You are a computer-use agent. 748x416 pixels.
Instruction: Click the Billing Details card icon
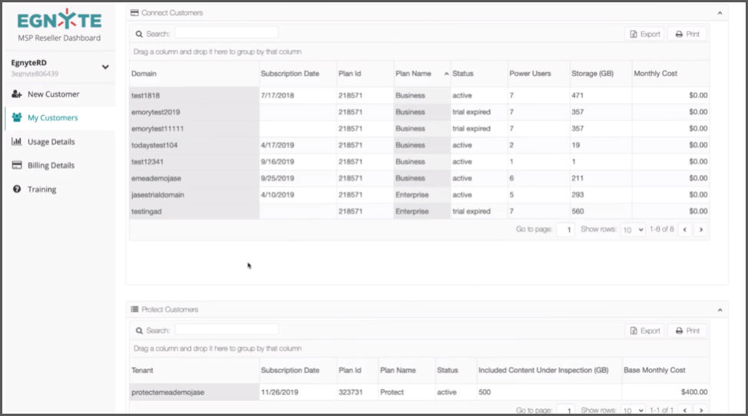pos(17,166)
